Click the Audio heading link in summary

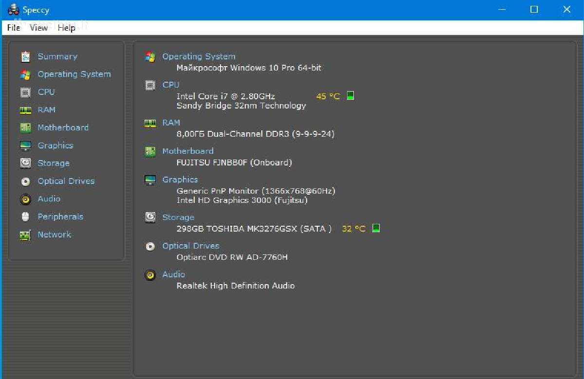[x=174, y=274]
